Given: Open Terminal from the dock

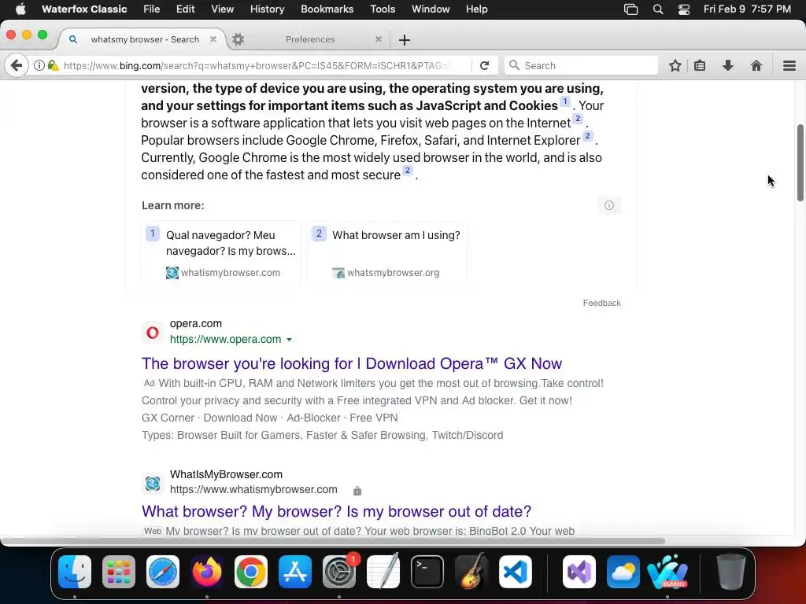Looking at the screenshot, I should click(x=427, y=572).
